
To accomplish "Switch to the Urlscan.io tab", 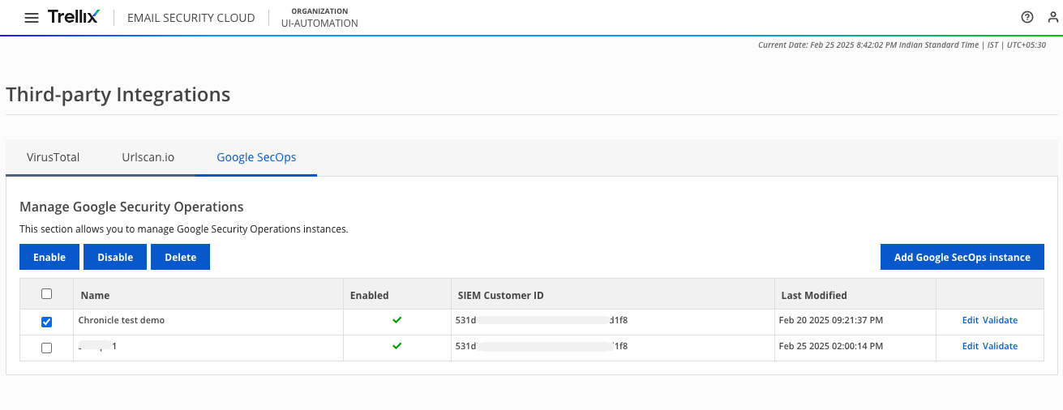I will (x=148, y=157).
